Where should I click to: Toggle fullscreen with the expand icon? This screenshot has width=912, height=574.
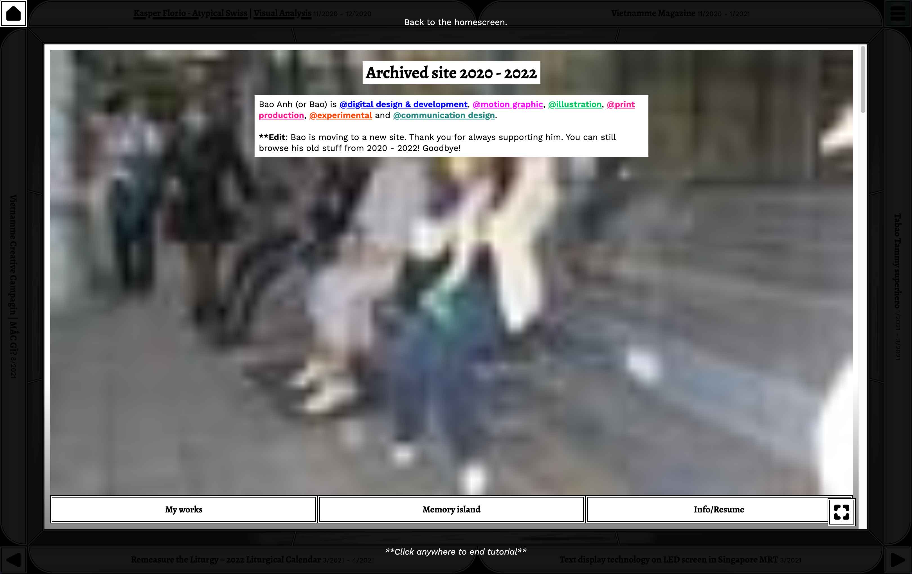[x=841, y=512]
